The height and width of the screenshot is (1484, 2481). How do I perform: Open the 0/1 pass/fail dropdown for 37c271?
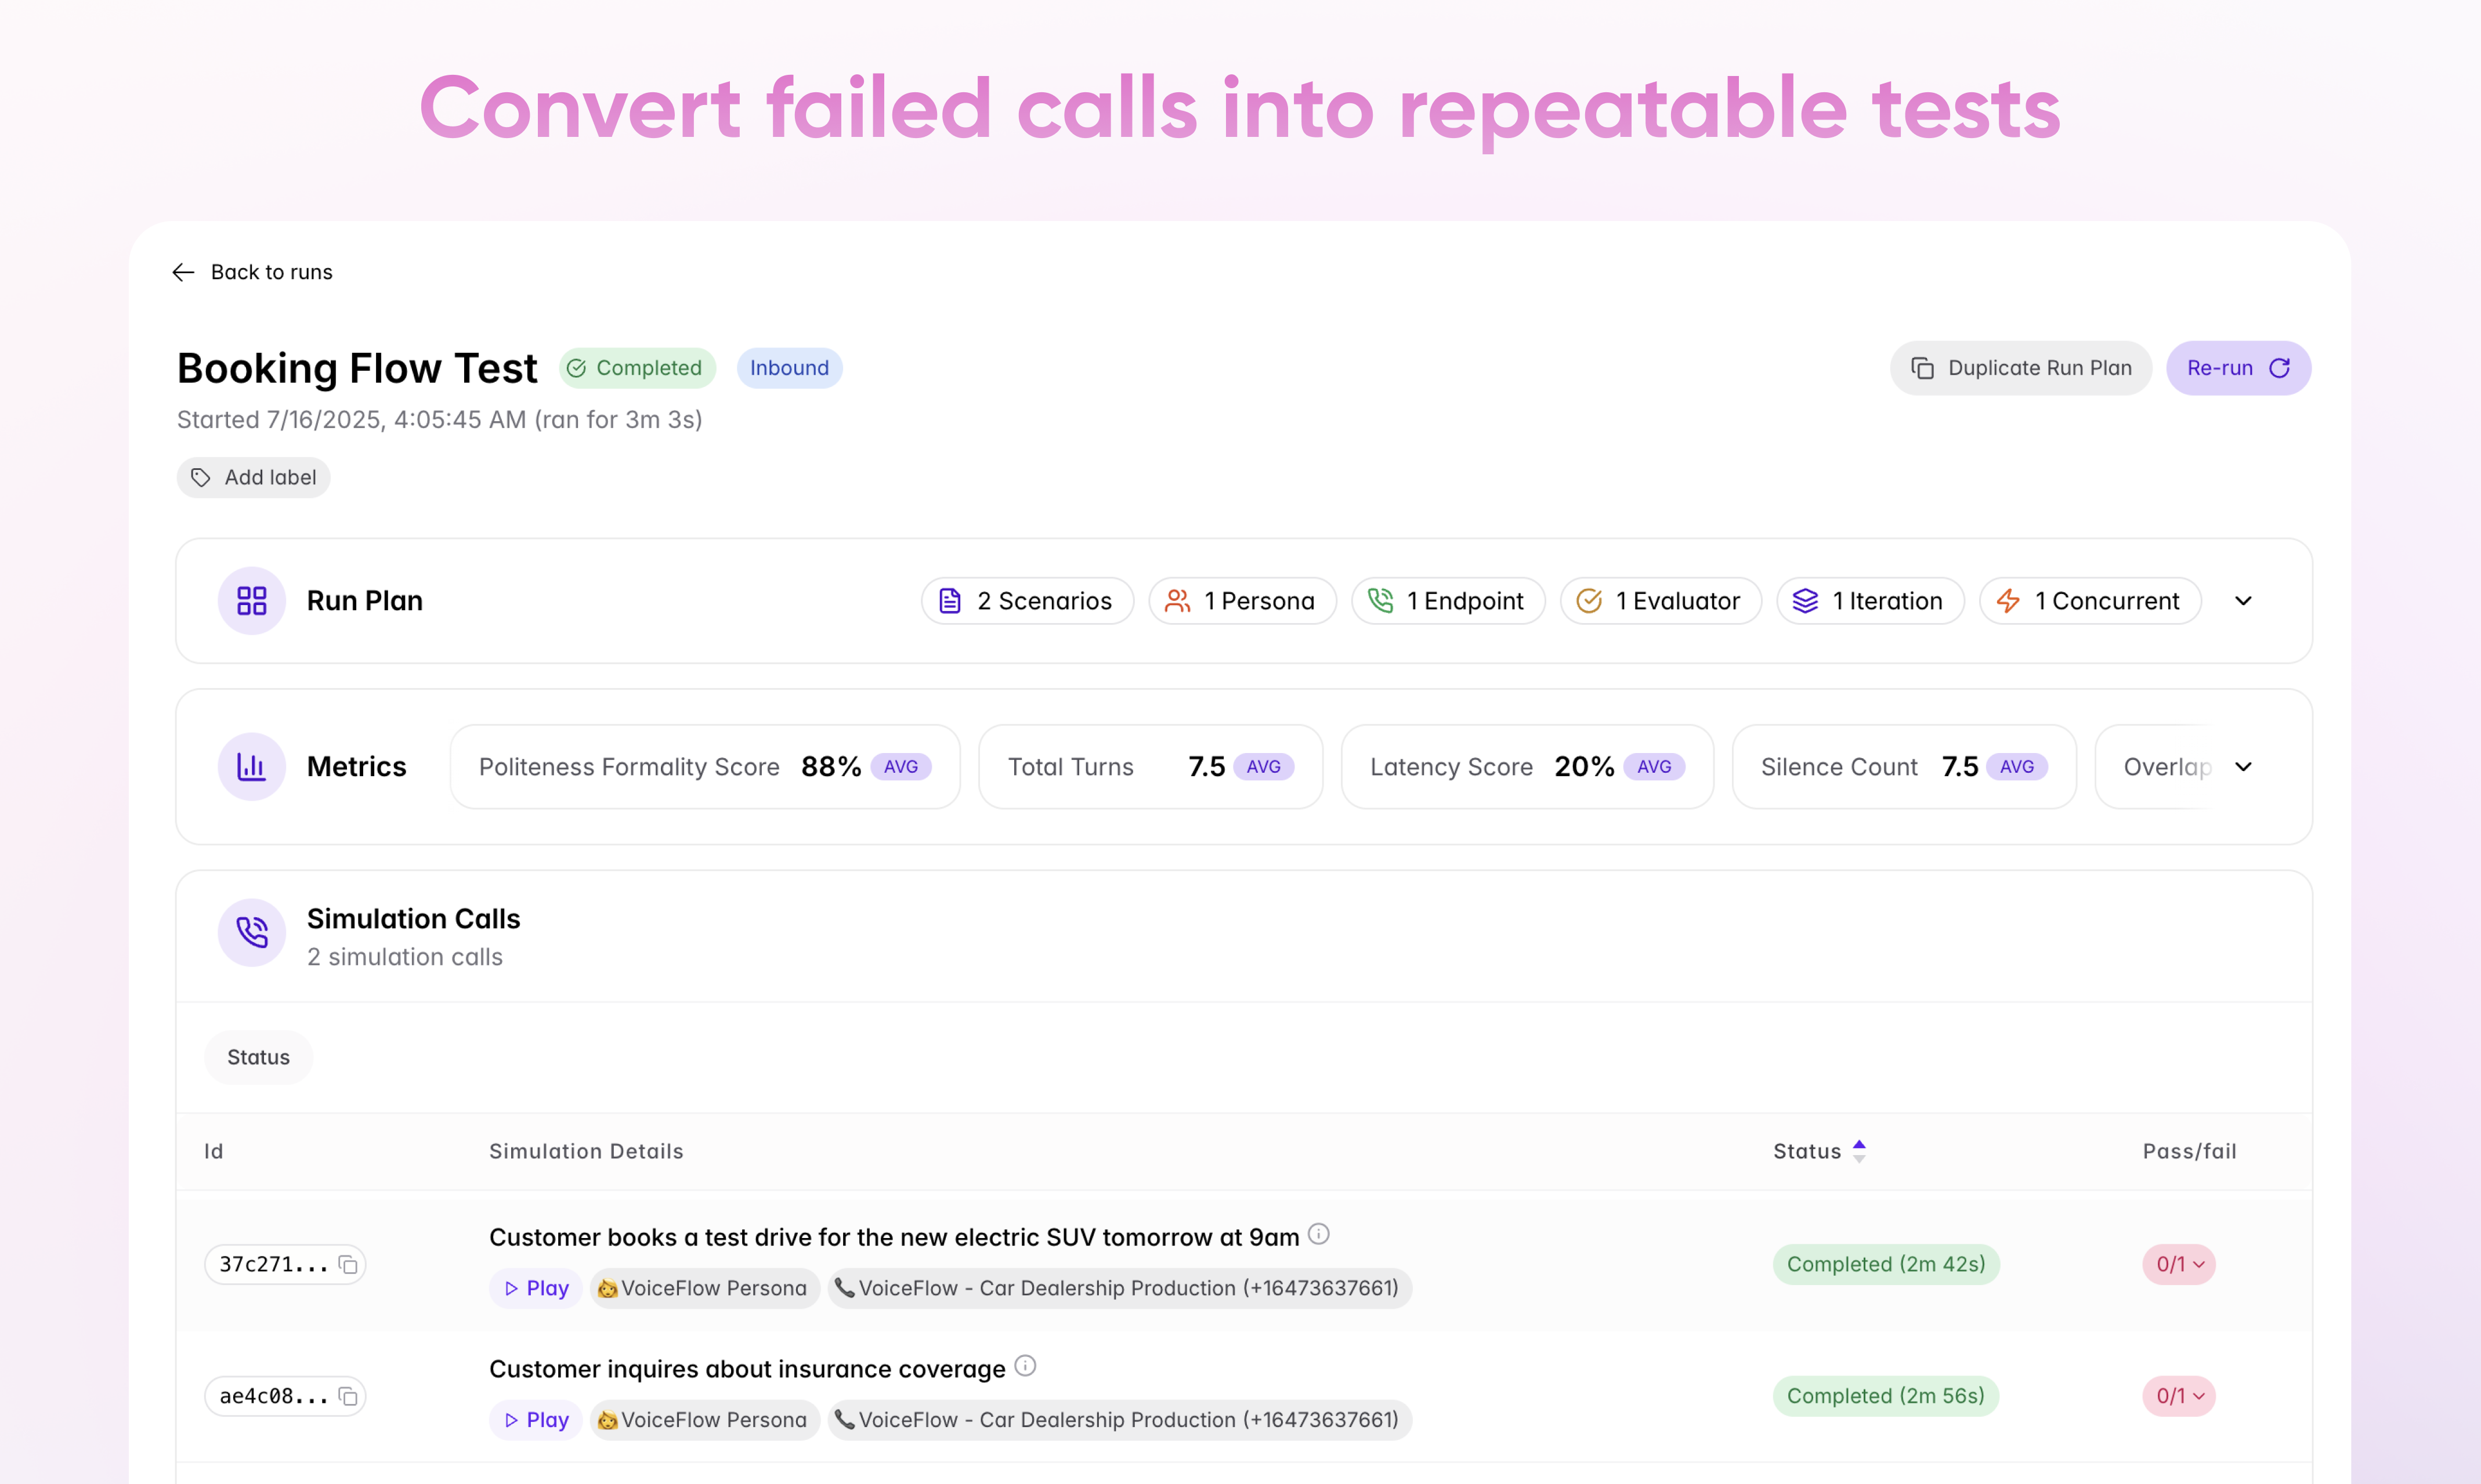2178,1265
